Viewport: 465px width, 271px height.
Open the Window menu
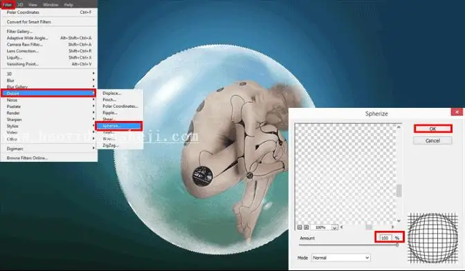(x=51, y=5)
